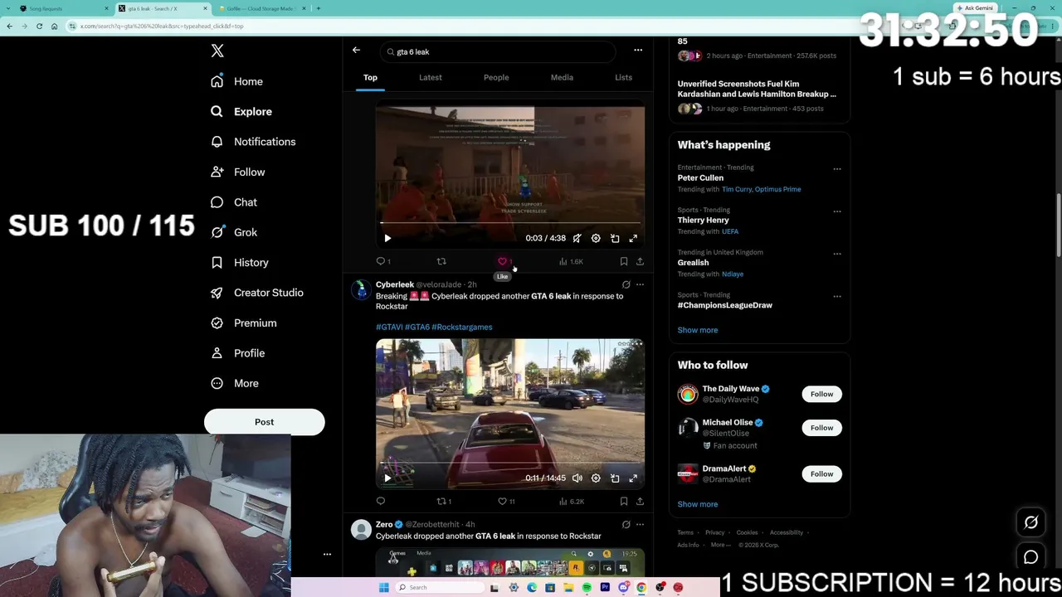This screenshot has width=1062, height=597.
Task: Open options for the Grealish trend
Action: click(x=837, y=254)
